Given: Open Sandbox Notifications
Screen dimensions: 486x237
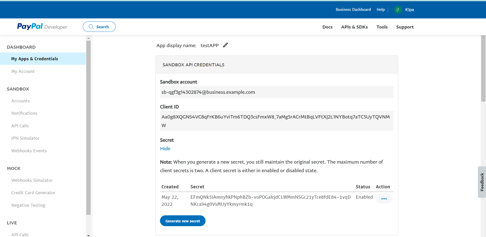Looking at the screenshot, I should [x=24, y=113].
